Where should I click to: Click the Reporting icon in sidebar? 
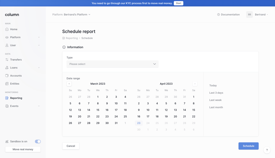pyautogui.click(x=7, y=98)
